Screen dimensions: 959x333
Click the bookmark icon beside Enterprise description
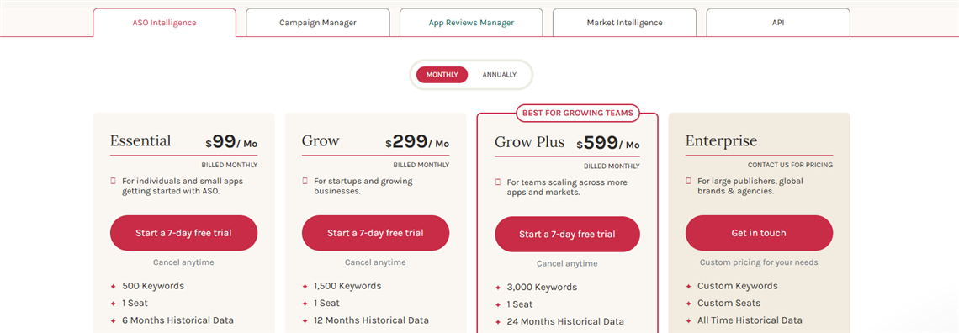pyautogui.click(x=689, y=181)
